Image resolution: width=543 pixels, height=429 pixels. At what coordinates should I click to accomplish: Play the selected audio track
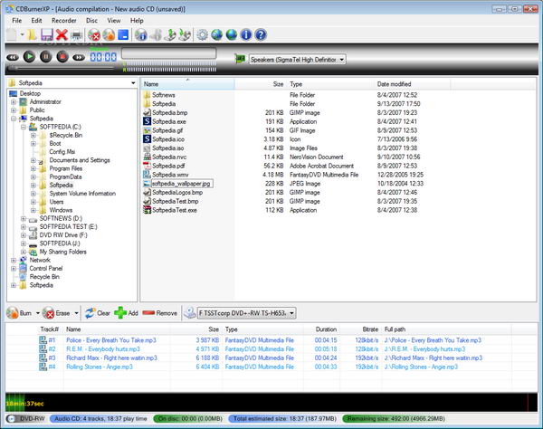[x=29, y=56]
